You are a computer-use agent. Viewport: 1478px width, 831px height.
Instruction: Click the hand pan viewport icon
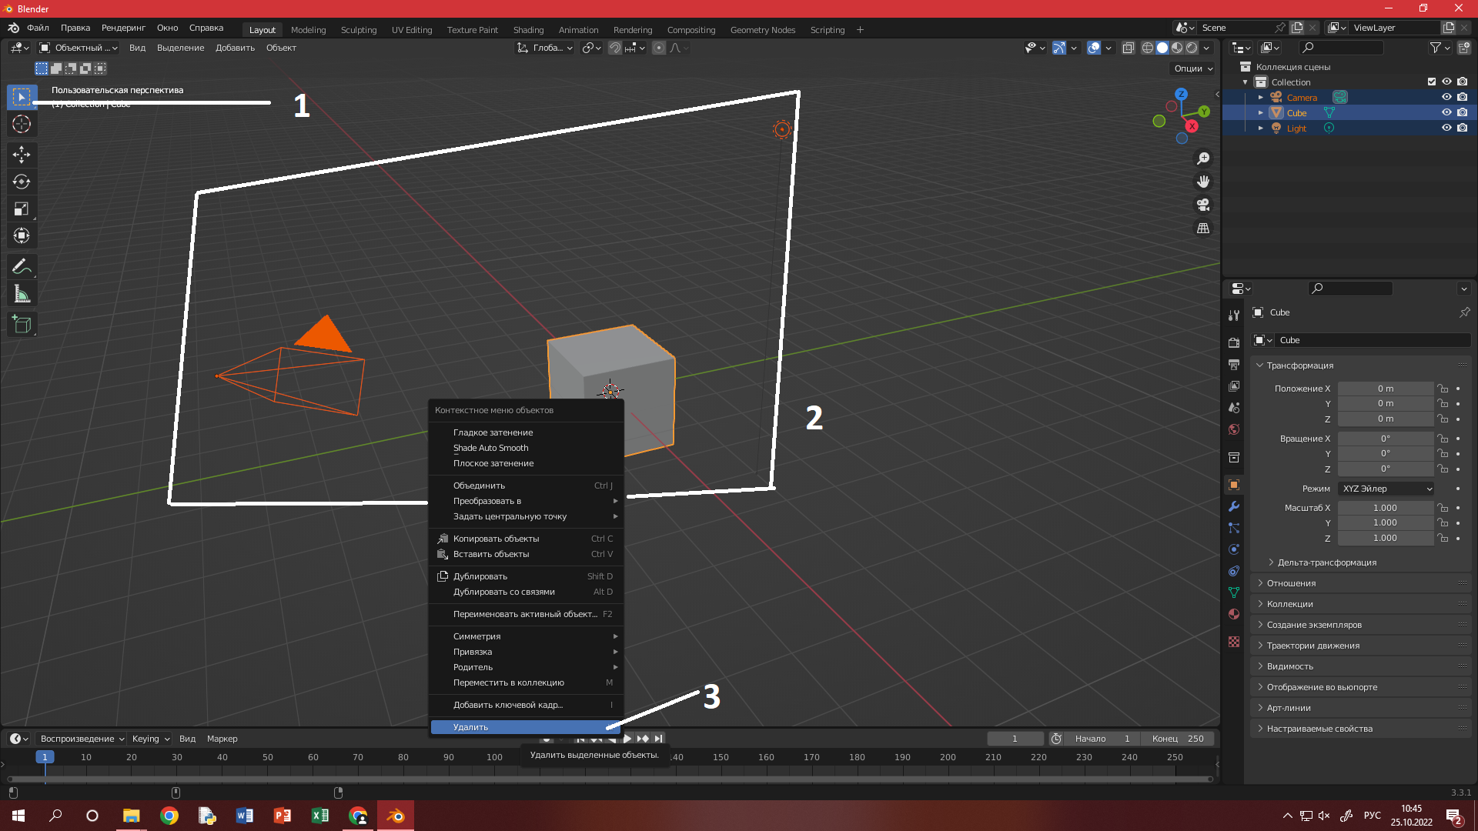click(x=1202, y=182)
